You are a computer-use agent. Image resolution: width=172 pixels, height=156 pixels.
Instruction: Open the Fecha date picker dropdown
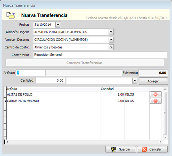click(58, 25)
